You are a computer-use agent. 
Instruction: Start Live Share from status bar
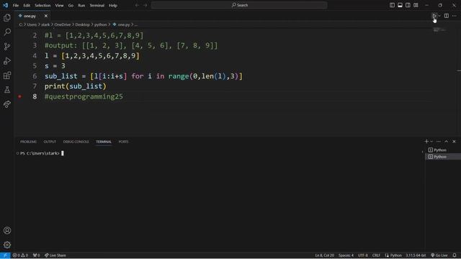tap(55, 255)
